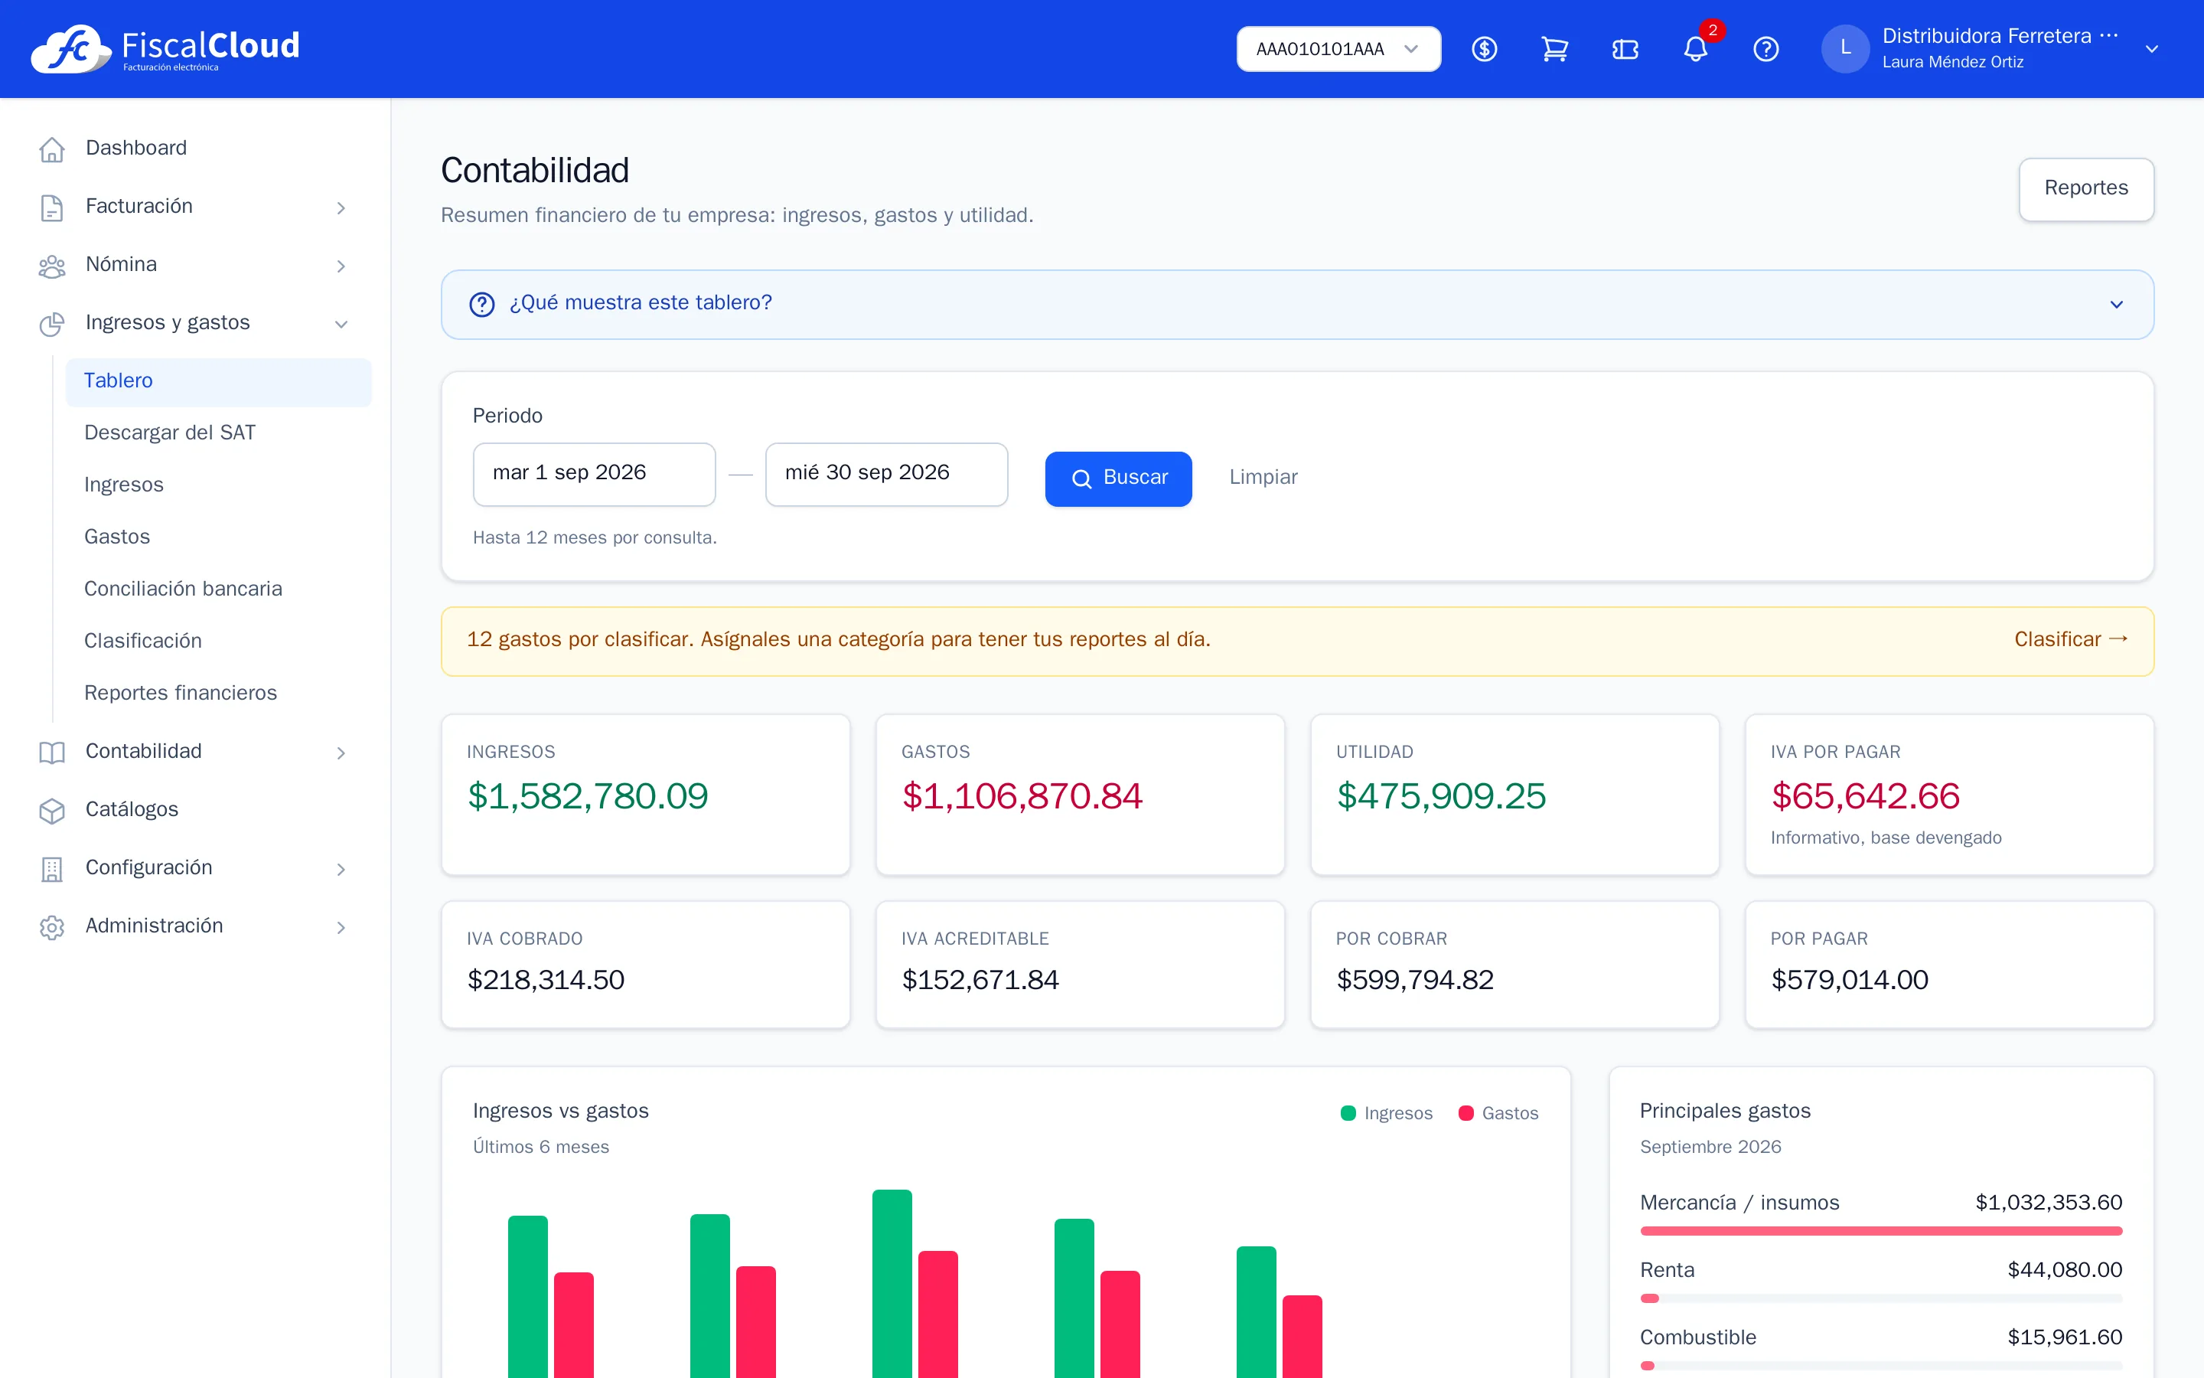Select Tablero in the sidebar

coord(219,381)
